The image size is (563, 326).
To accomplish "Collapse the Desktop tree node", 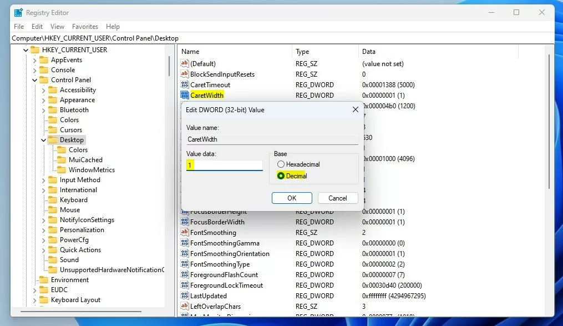I will (x=43, y=140).
